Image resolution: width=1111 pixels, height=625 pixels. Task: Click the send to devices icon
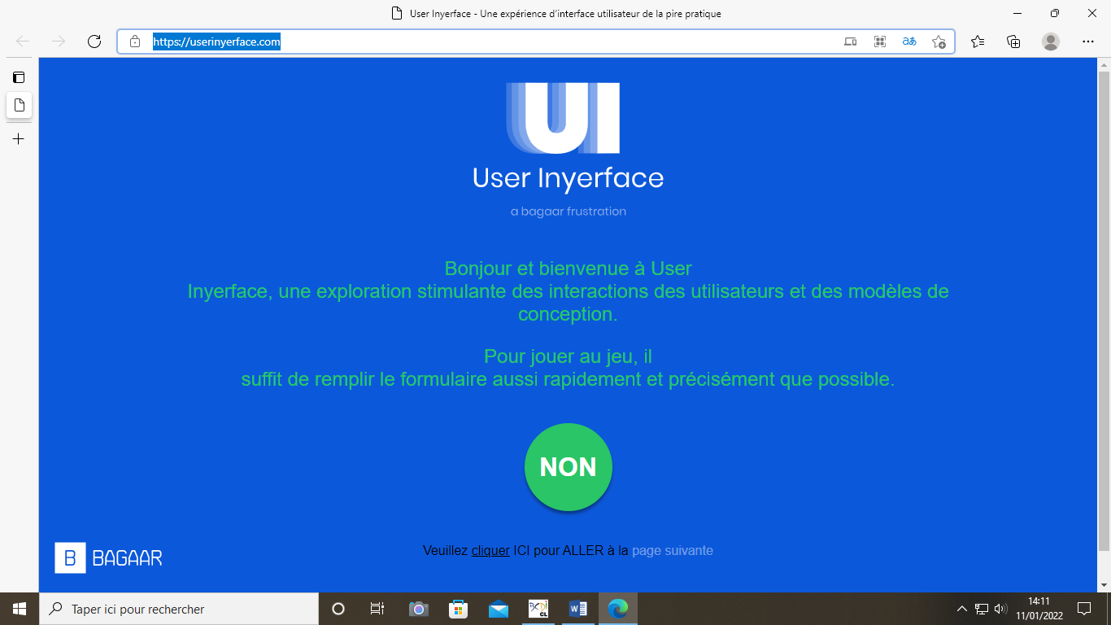click(x=851, y=42)
